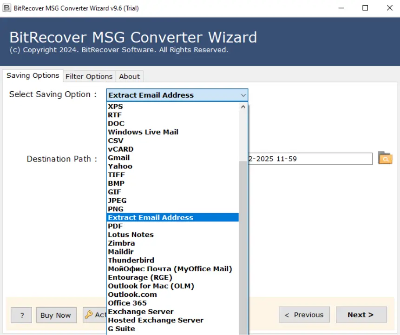Image resolution: width=400 pixels, height=335 pixels.
Task: Click the Buy Now button
Action: [x=56, y=315]
